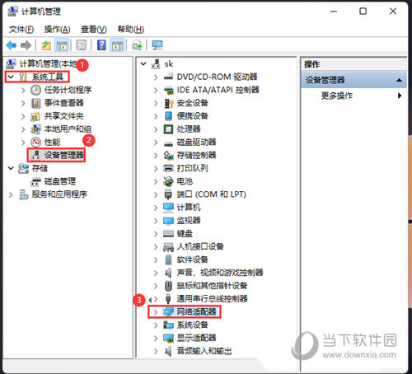Select 设备管理器 in the left tree
Screen dimensions: 412x374
tap(63, 155)
